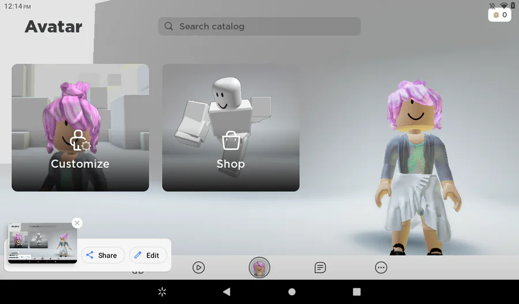Share the captured screenshot
Image resolution: width=519 pixels, height=304 pixels.
click(x=103, y=256)
